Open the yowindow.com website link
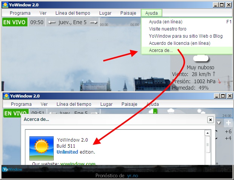The height and width of the screenshot is (180, 234). coord(78,164)
